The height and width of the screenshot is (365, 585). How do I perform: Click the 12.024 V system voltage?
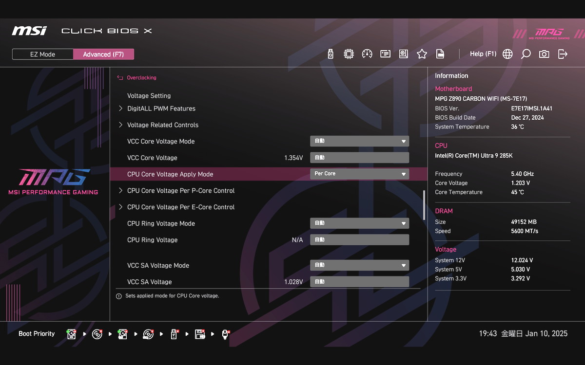pos(522,260)
